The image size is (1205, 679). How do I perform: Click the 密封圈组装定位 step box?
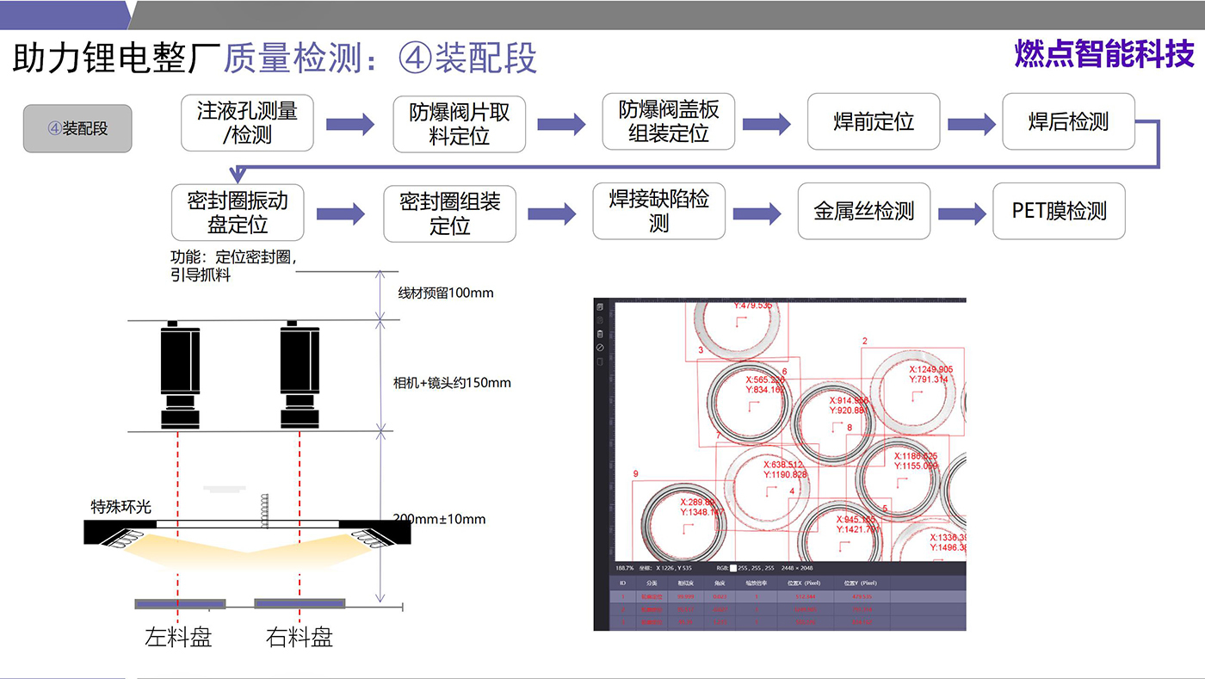[x=449, y=213]
